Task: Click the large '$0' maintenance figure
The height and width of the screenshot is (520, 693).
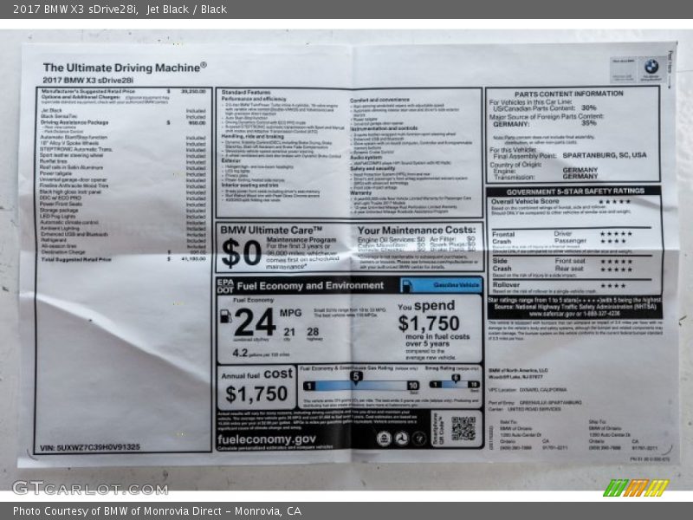Action: click(x=242, y=253)
